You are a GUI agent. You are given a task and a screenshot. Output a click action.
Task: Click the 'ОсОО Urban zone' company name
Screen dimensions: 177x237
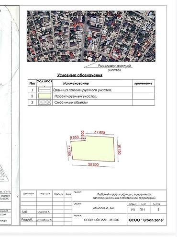146,220
